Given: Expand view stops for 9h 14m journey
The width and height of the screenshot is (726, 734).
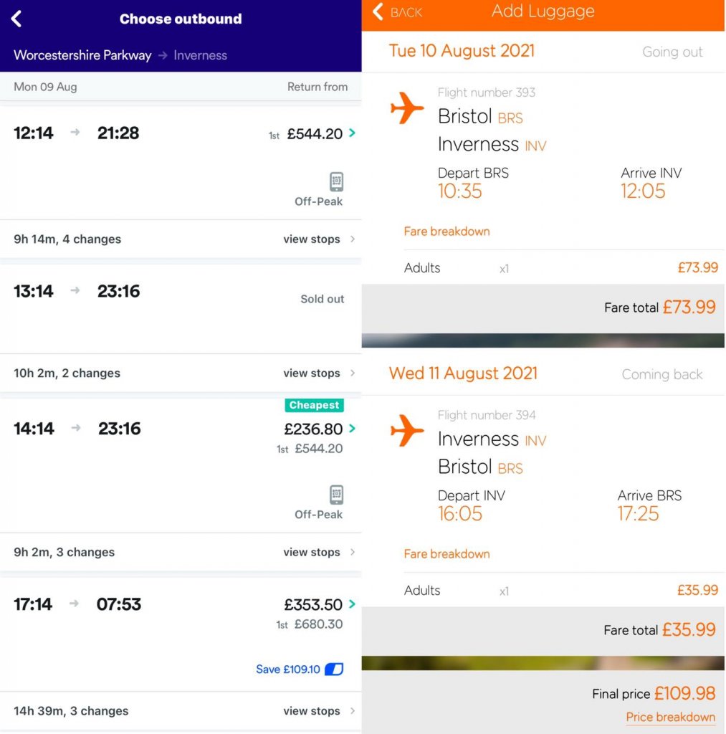Looking at the screenshot, I should [x=319, y=239].
